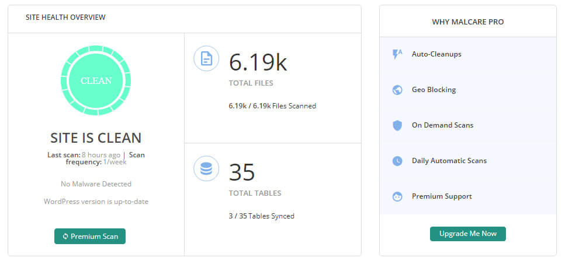Select the Geo Blocking feature label
This screenshot has height=268, width=579.
[434, 90]
